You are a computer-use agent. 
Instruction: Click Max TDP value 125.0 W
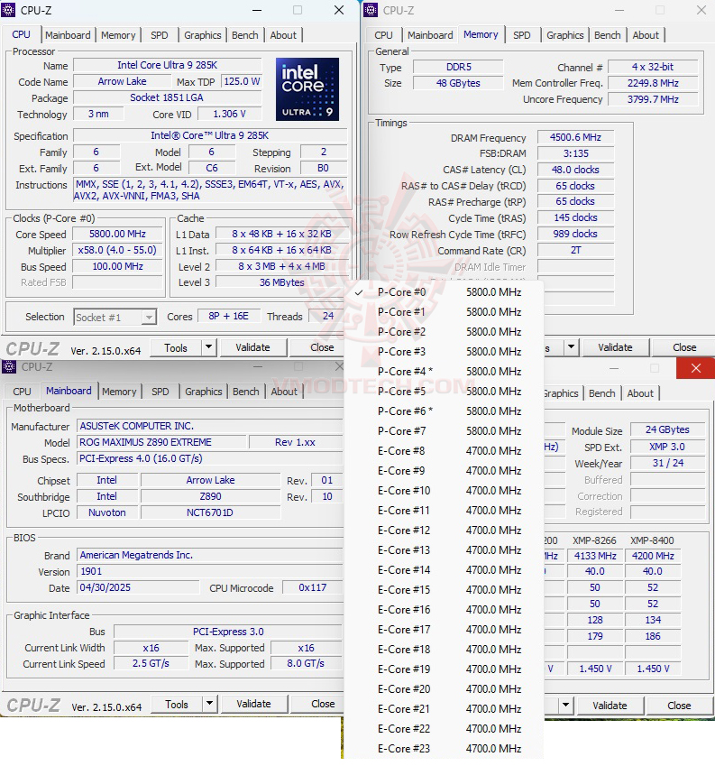point(242,81)
